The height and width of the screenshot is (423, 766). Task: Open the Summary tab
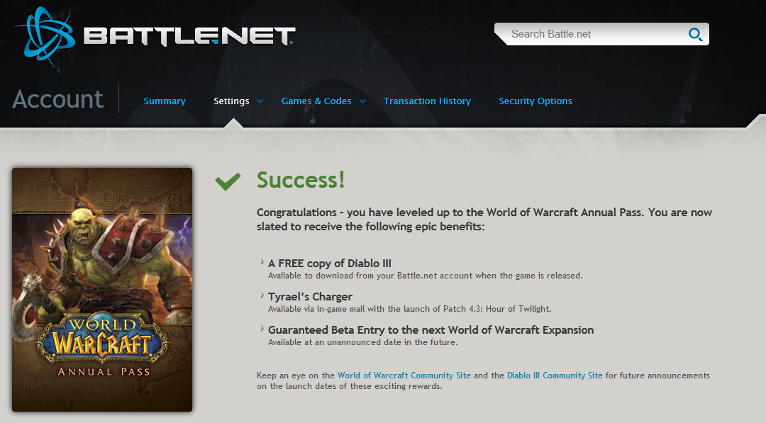[x=165, y=101]
